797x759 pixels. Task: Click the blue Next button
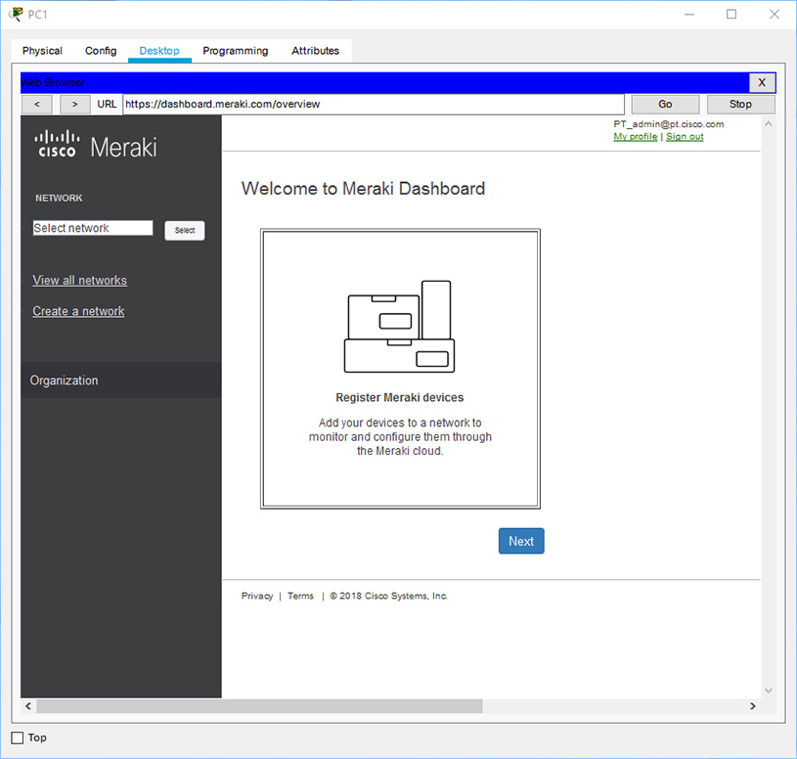[x=521, y=541]
